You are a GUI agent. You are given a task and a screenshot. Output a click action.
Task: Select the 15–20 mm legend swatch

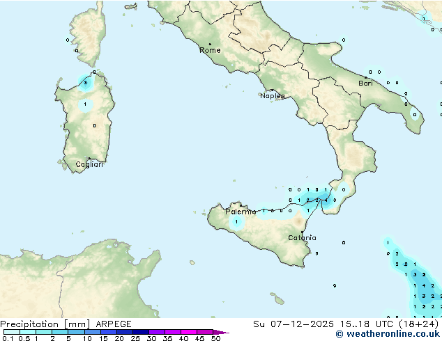(x=108, y=332)
